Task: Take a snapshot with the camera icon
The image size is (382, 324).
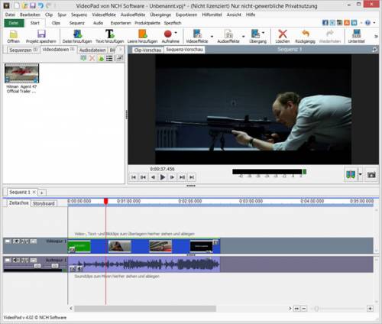Action: tap(371, 175)
